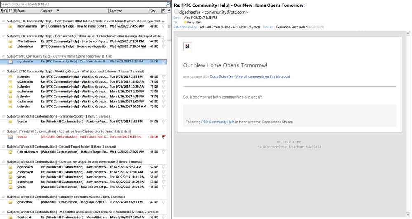Click envelope icon of dschenken 10:29 PM message
This screenshot has width=412, height=219.
pyautogui.click(x=10, y=182)
